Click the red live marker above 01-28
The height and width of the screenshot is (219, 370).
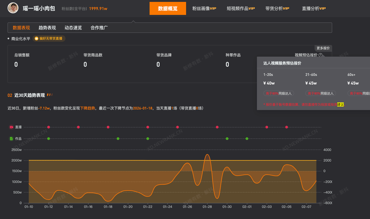[x=217, y=127]
